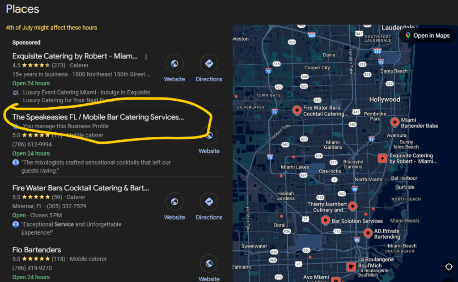Image resolution: width=458 pixels, height=282 pixels.
Task: Click 'Miramar, FL · (305) 332-7529' text
Action: click(x=49, y=206)
